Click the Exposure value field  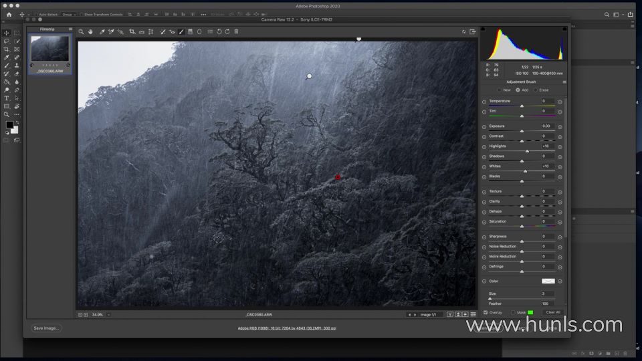pos(546,126)
